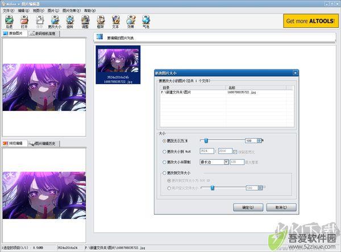
Task: Open the 调整 (Adjust) toolbar tool
Action: click(85, 22)
